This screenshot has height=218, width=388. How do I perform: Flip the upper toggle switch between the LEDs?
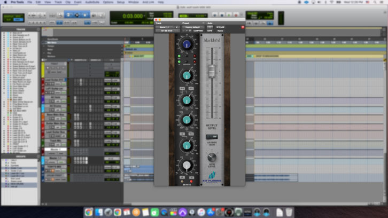[187, 57]
